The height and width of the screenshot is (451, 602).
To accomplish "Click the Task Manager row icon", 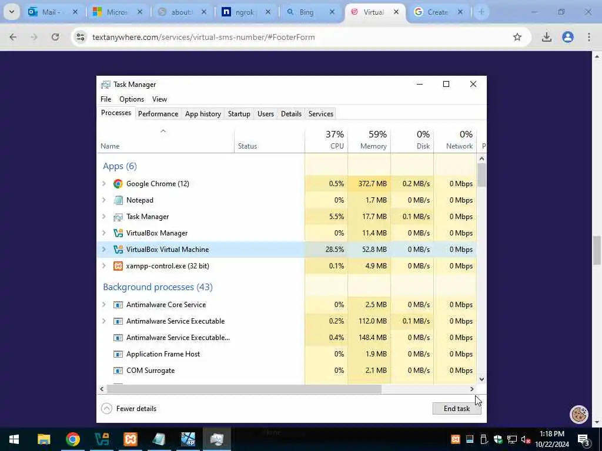I will (x=118, y=217).
